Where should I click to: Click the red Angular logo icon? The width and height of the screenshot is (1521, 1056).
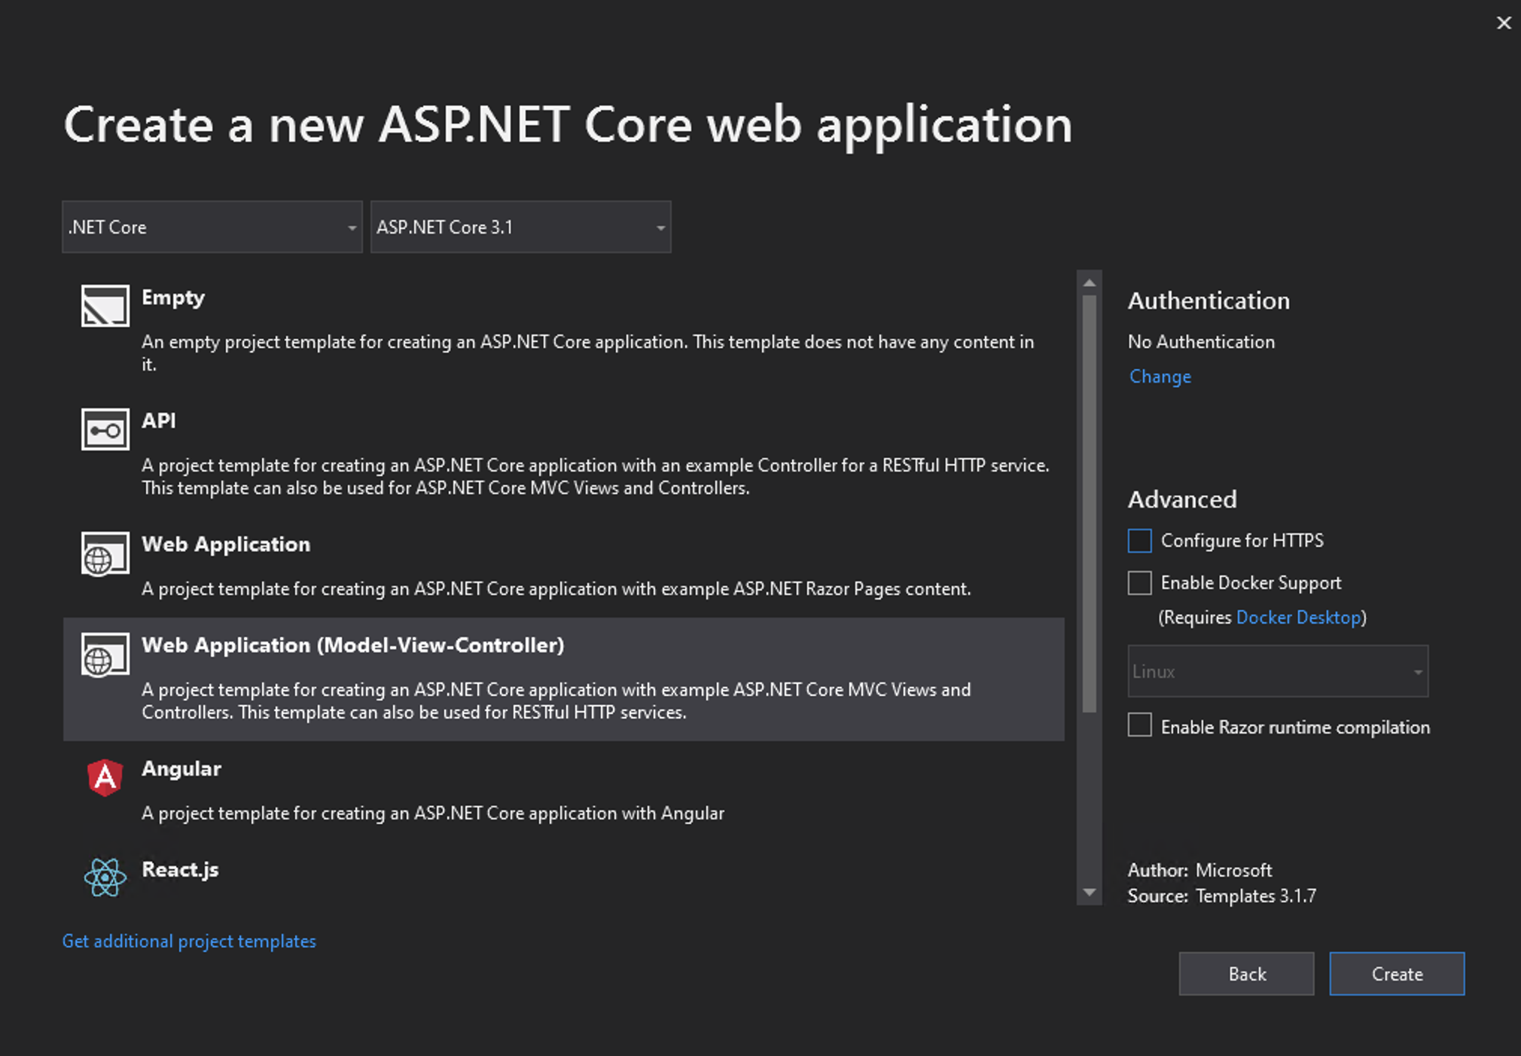[105, 777]
